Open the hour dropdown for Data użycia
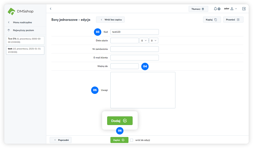The height and width of the screenshot is (148, 253). [x=144, y=41]
